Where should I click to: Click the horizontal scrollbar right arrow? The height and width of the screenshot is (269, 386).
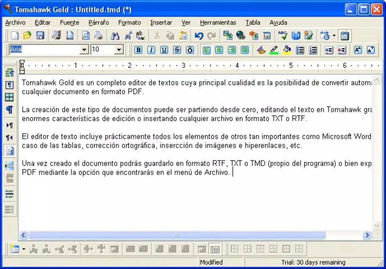point(367,235)
